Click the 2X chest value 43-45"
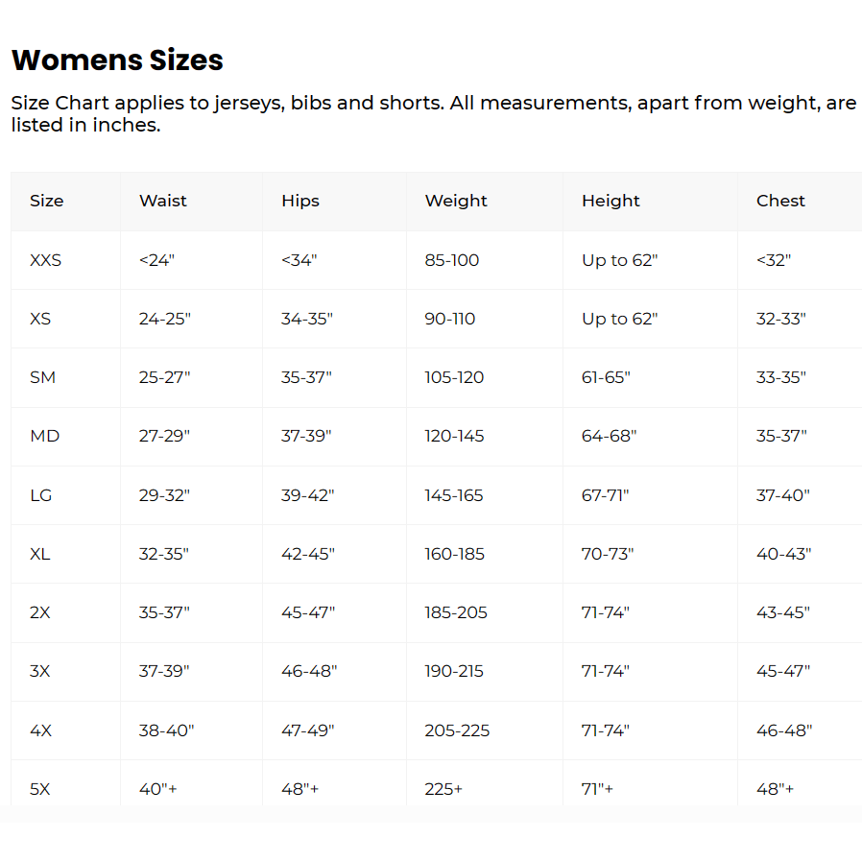Viewport: 862px width, 862px height. click(783, 612)
